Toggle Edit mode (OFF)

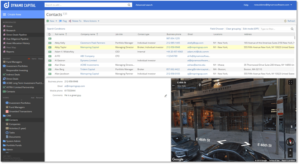251,29
